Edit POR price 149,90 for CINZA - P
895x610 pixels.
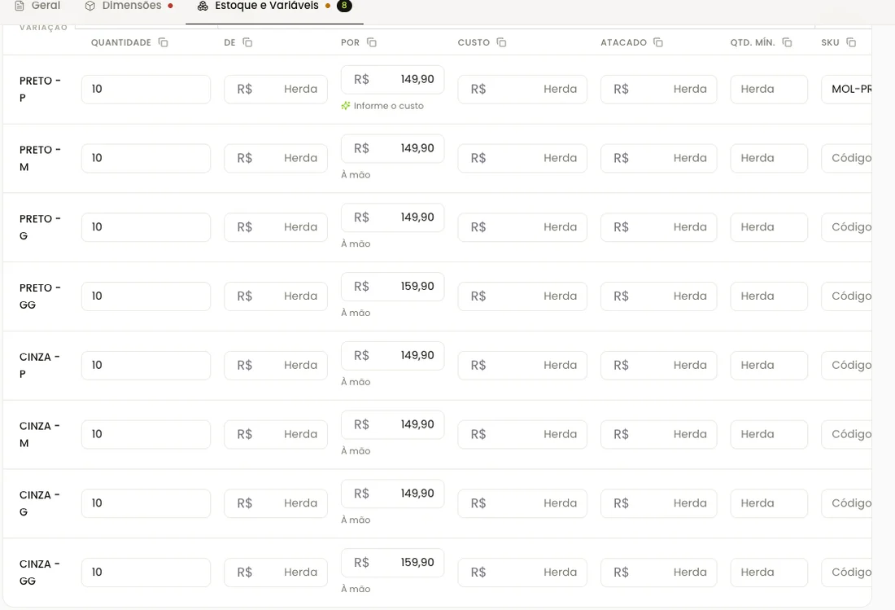point(393,356)
